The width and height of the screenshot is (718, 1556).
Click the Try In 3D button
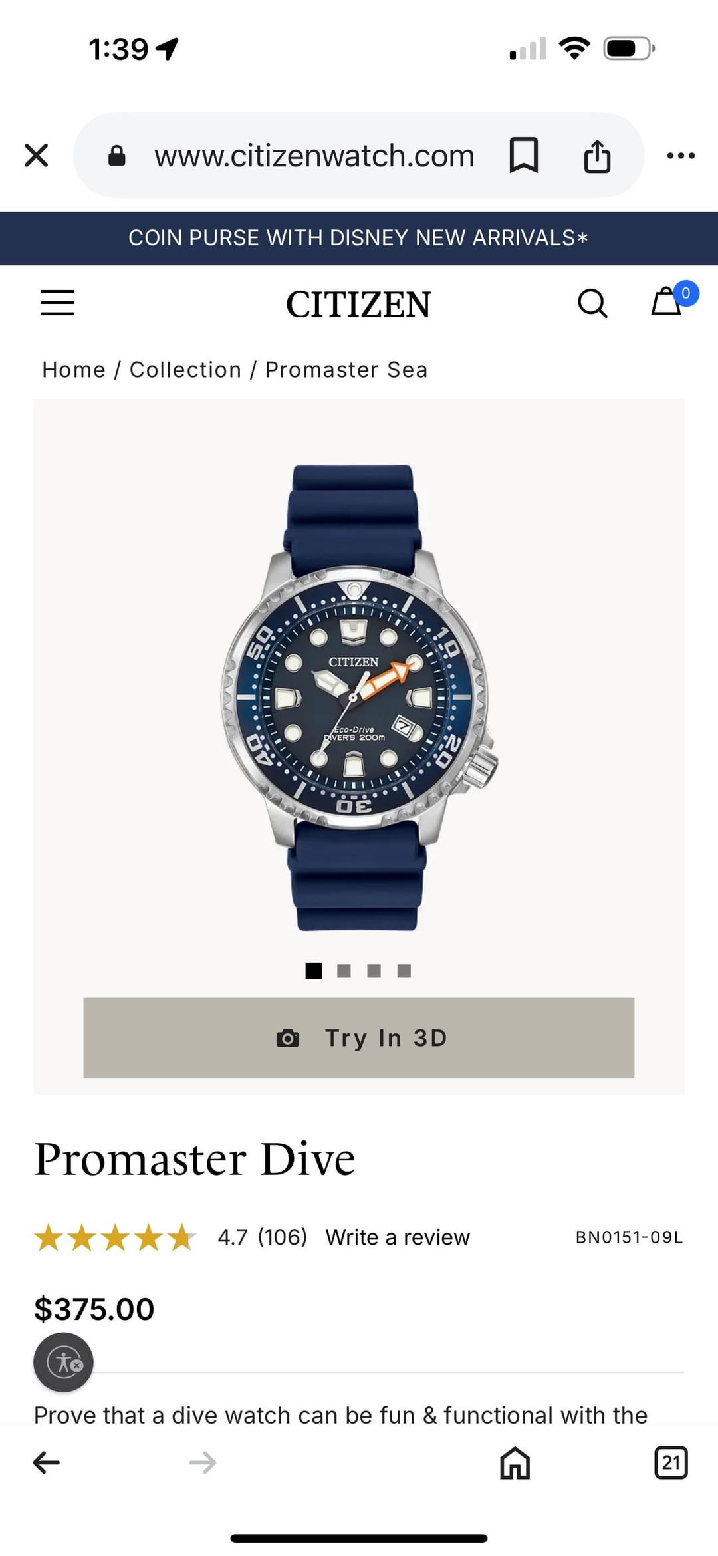(359, 1037)
